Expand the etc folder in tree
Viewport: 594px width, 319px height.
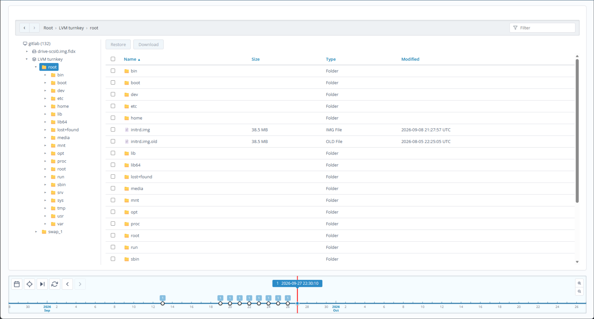(x=45, y=98)
